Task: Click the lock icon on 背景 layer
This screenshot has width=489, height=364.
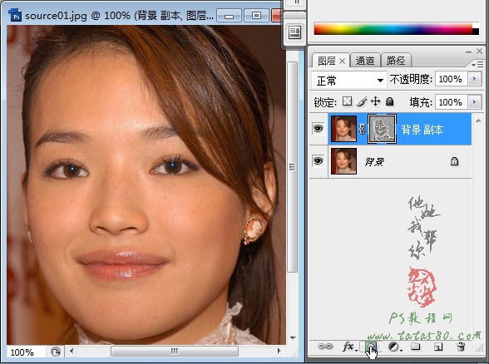Action: (x=454, y=161)
